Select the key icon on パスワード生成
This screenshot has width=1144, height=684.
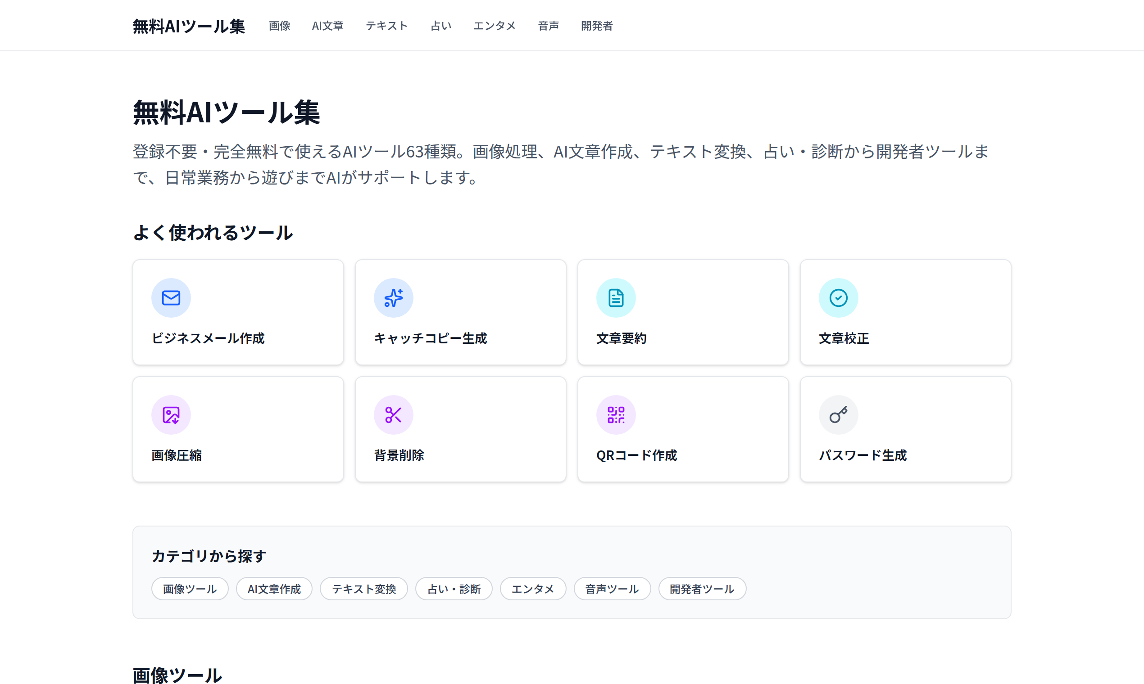coord(838,414)
